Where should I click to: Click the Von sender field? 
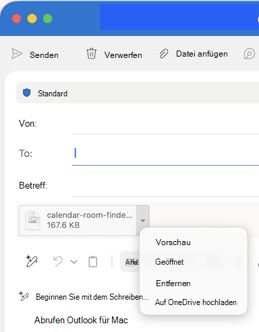(165, 123)
